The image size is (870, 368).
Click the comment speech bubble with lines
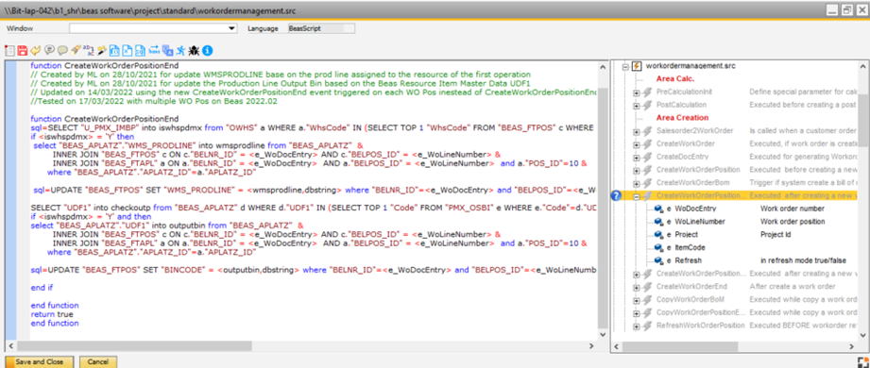(49, 51)
